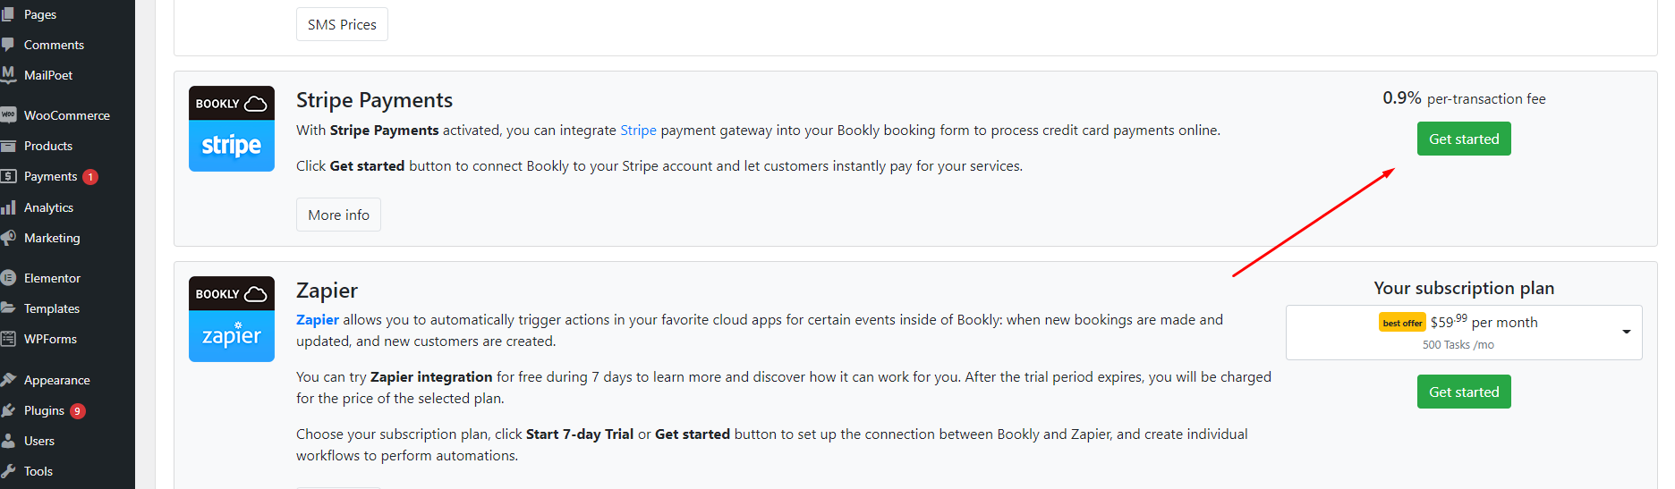Open More info under Stripe Payments
1675x489 pixels.
(x=338, y=215)
